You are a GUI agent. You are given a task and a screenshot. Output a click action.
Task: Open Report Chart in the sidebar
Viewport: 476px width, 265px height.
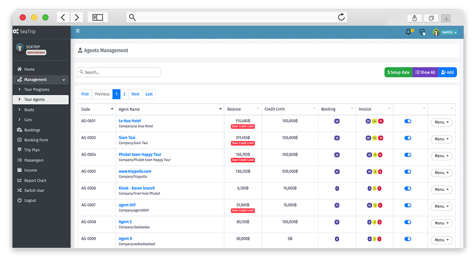coord(40,180)
